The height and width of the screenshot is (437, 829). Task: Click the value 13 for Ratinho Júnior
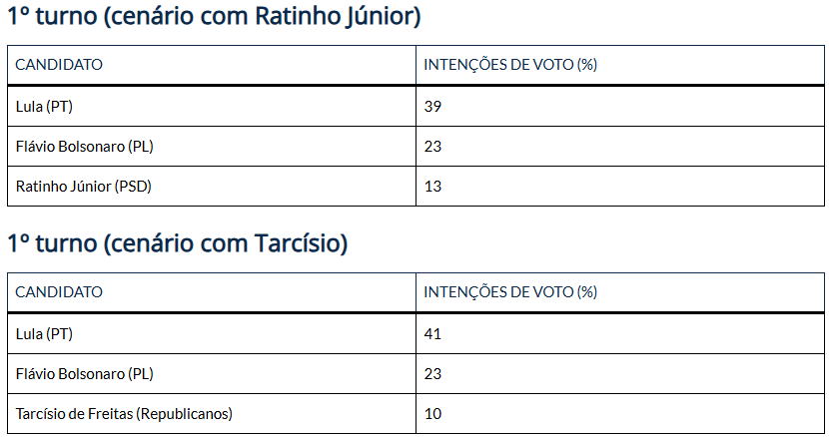tap(432, 186)
